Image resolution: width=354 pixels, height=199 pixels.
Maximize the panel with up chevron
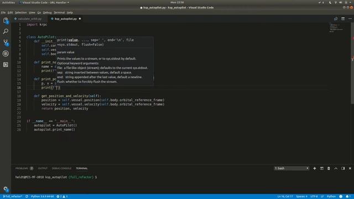[x=336, y=168]
